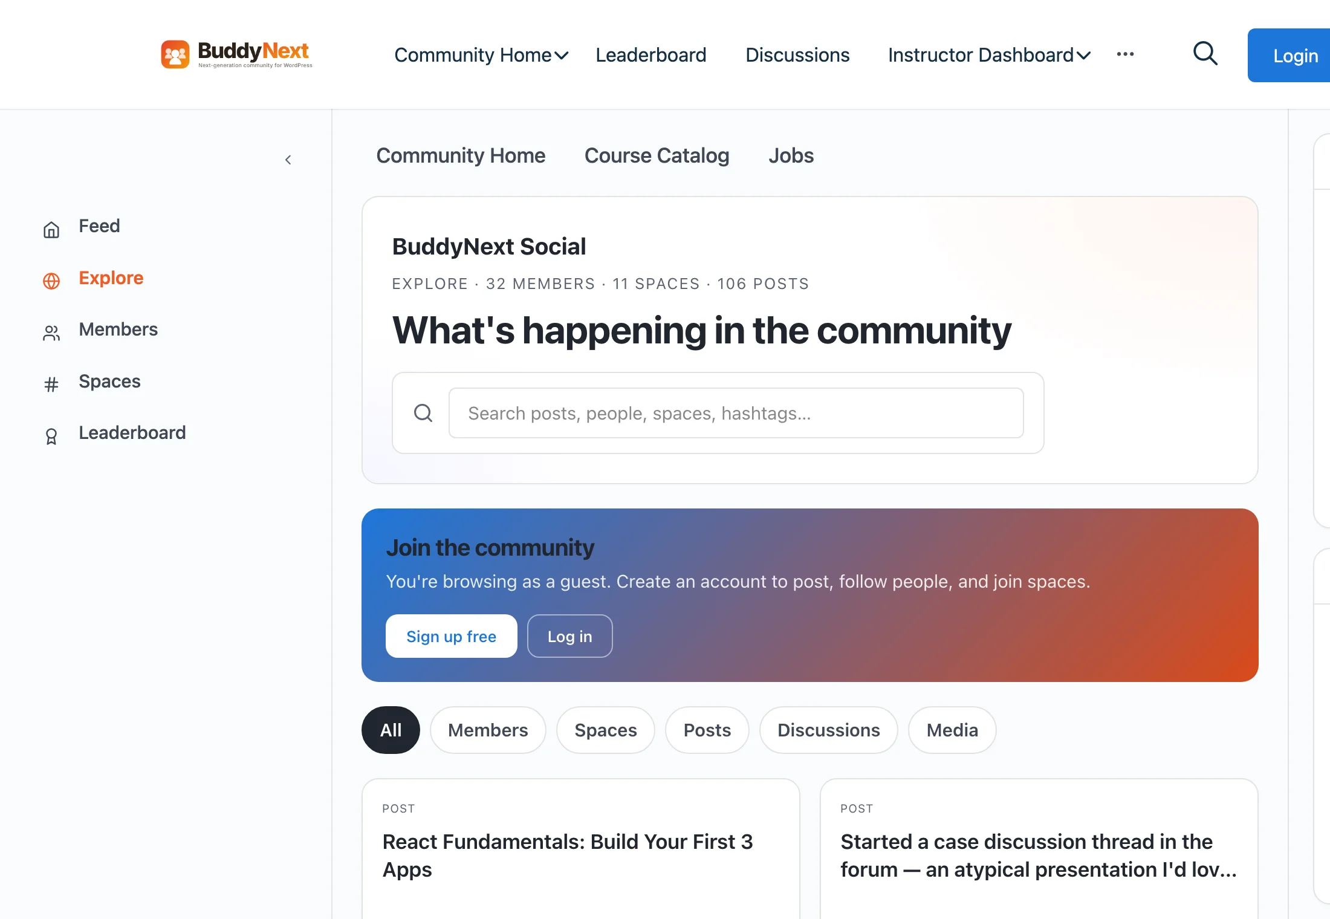Image resolution: width=1330 pixels, height=919 pixels.
Task: Select the Members filter pill
Action: [488, 730]
